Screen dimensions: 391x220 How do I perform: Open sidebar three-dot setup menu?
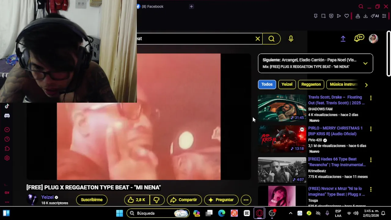pyautogui.click(x=7, y=202)
